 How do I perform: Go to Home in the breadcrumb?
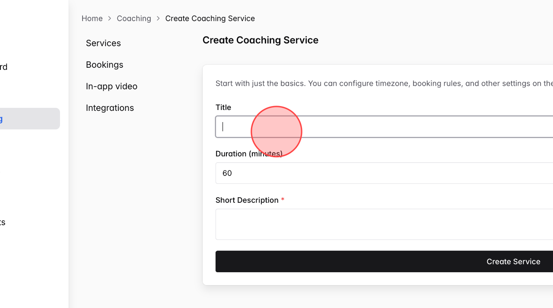[x=92, y=19]
